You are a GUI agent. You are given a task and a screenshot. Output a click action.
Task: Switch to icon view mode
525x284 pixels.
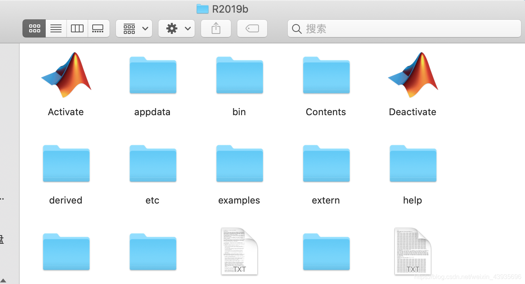34,28
